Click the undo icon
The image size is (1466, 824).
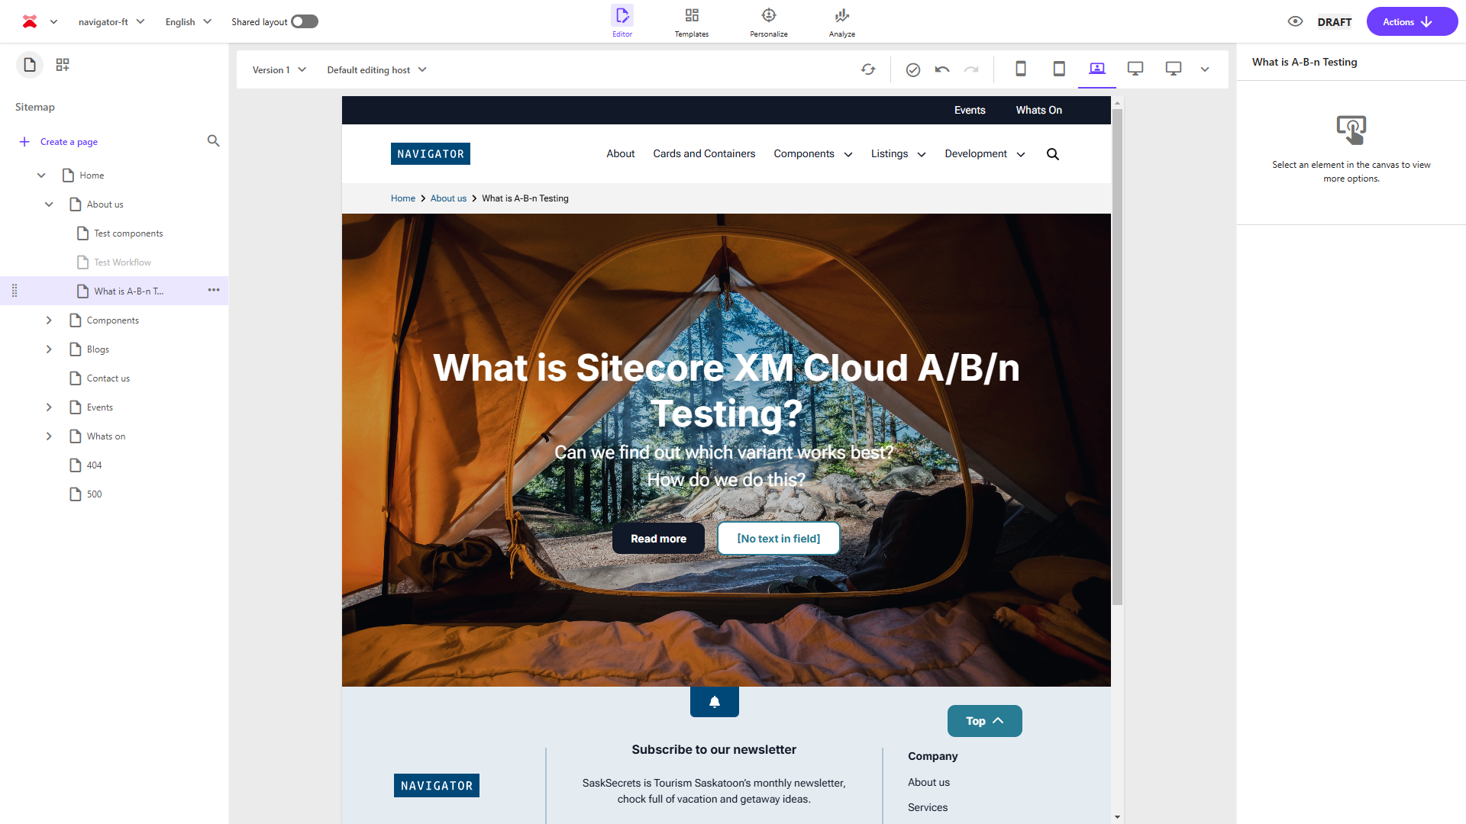click(942, 69)
